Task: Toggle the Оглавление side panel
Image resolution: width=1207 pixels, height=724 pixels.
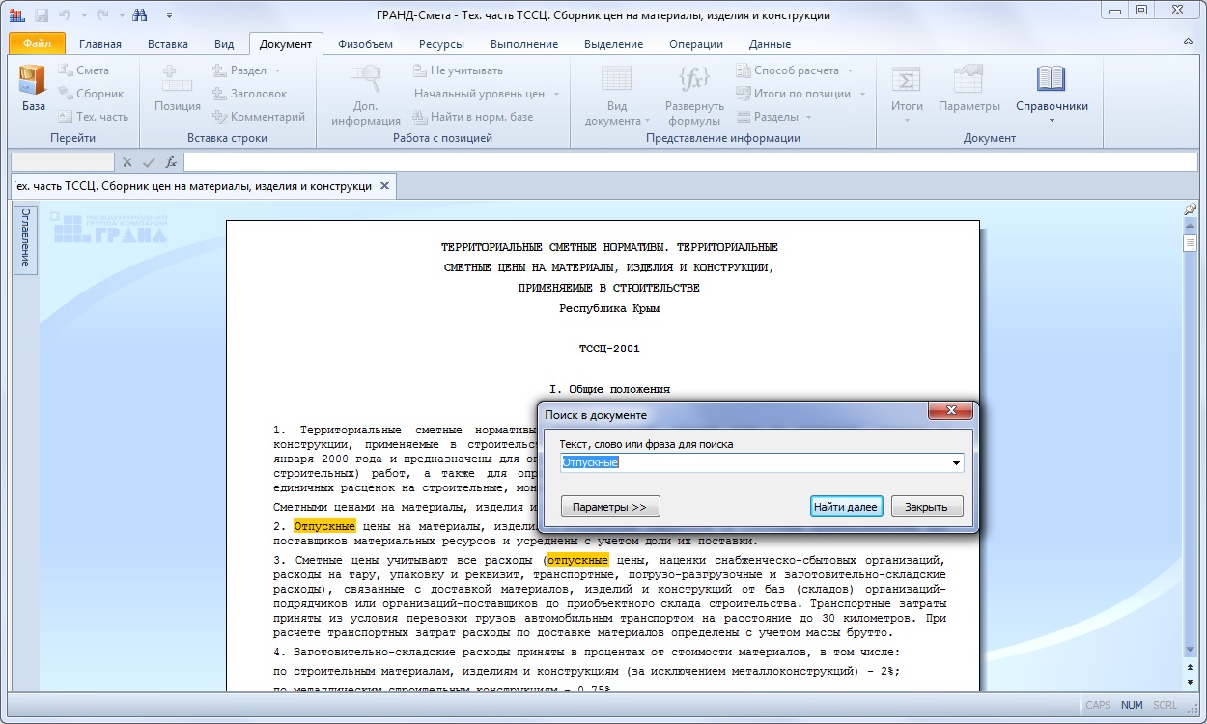Action: click(x=25, y=238)
